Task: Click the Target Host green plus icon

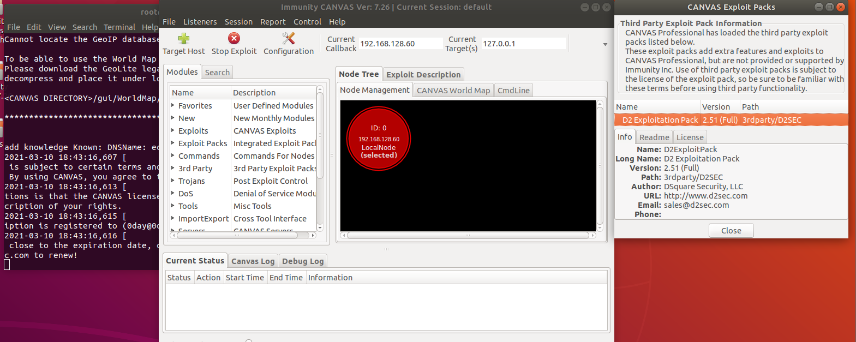Action: [x=184, y=38]
